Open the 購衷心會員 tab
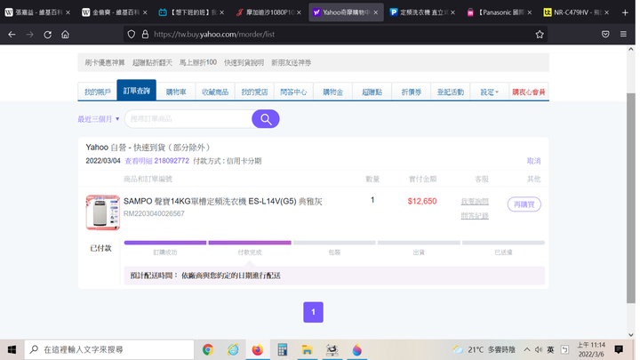This screenshot has height=360, width=640. (x=529, y=92)
